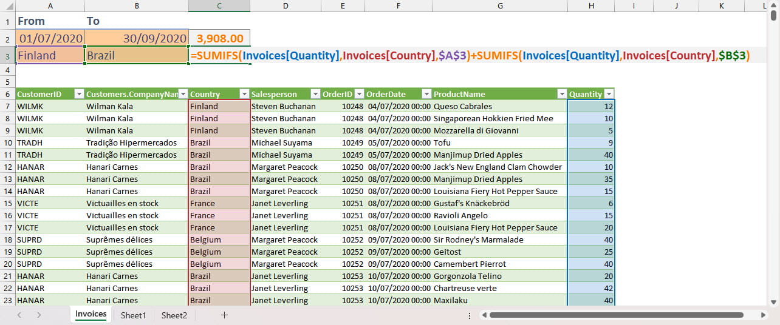Switch to the Sheet2 tab
Viewport: 780px width, 325px height.
point(174,315)
